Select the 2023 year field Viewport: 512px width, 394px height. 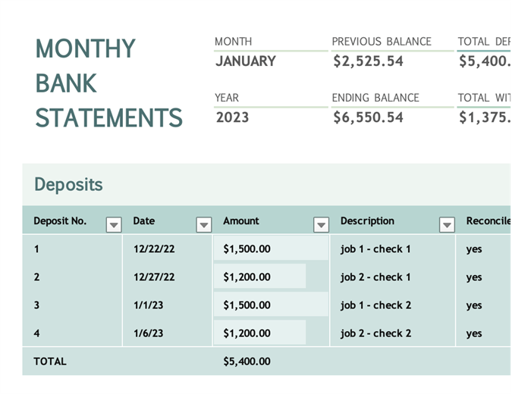[x=232, y=117]
